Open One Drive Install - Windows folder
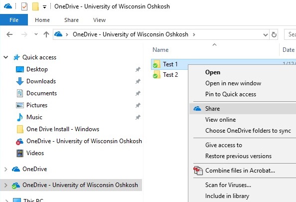 click(63, 129)
